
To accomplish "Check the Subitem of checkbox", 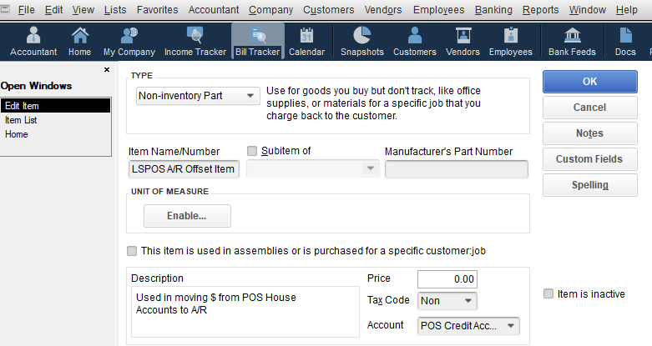I will coord(252,151).
